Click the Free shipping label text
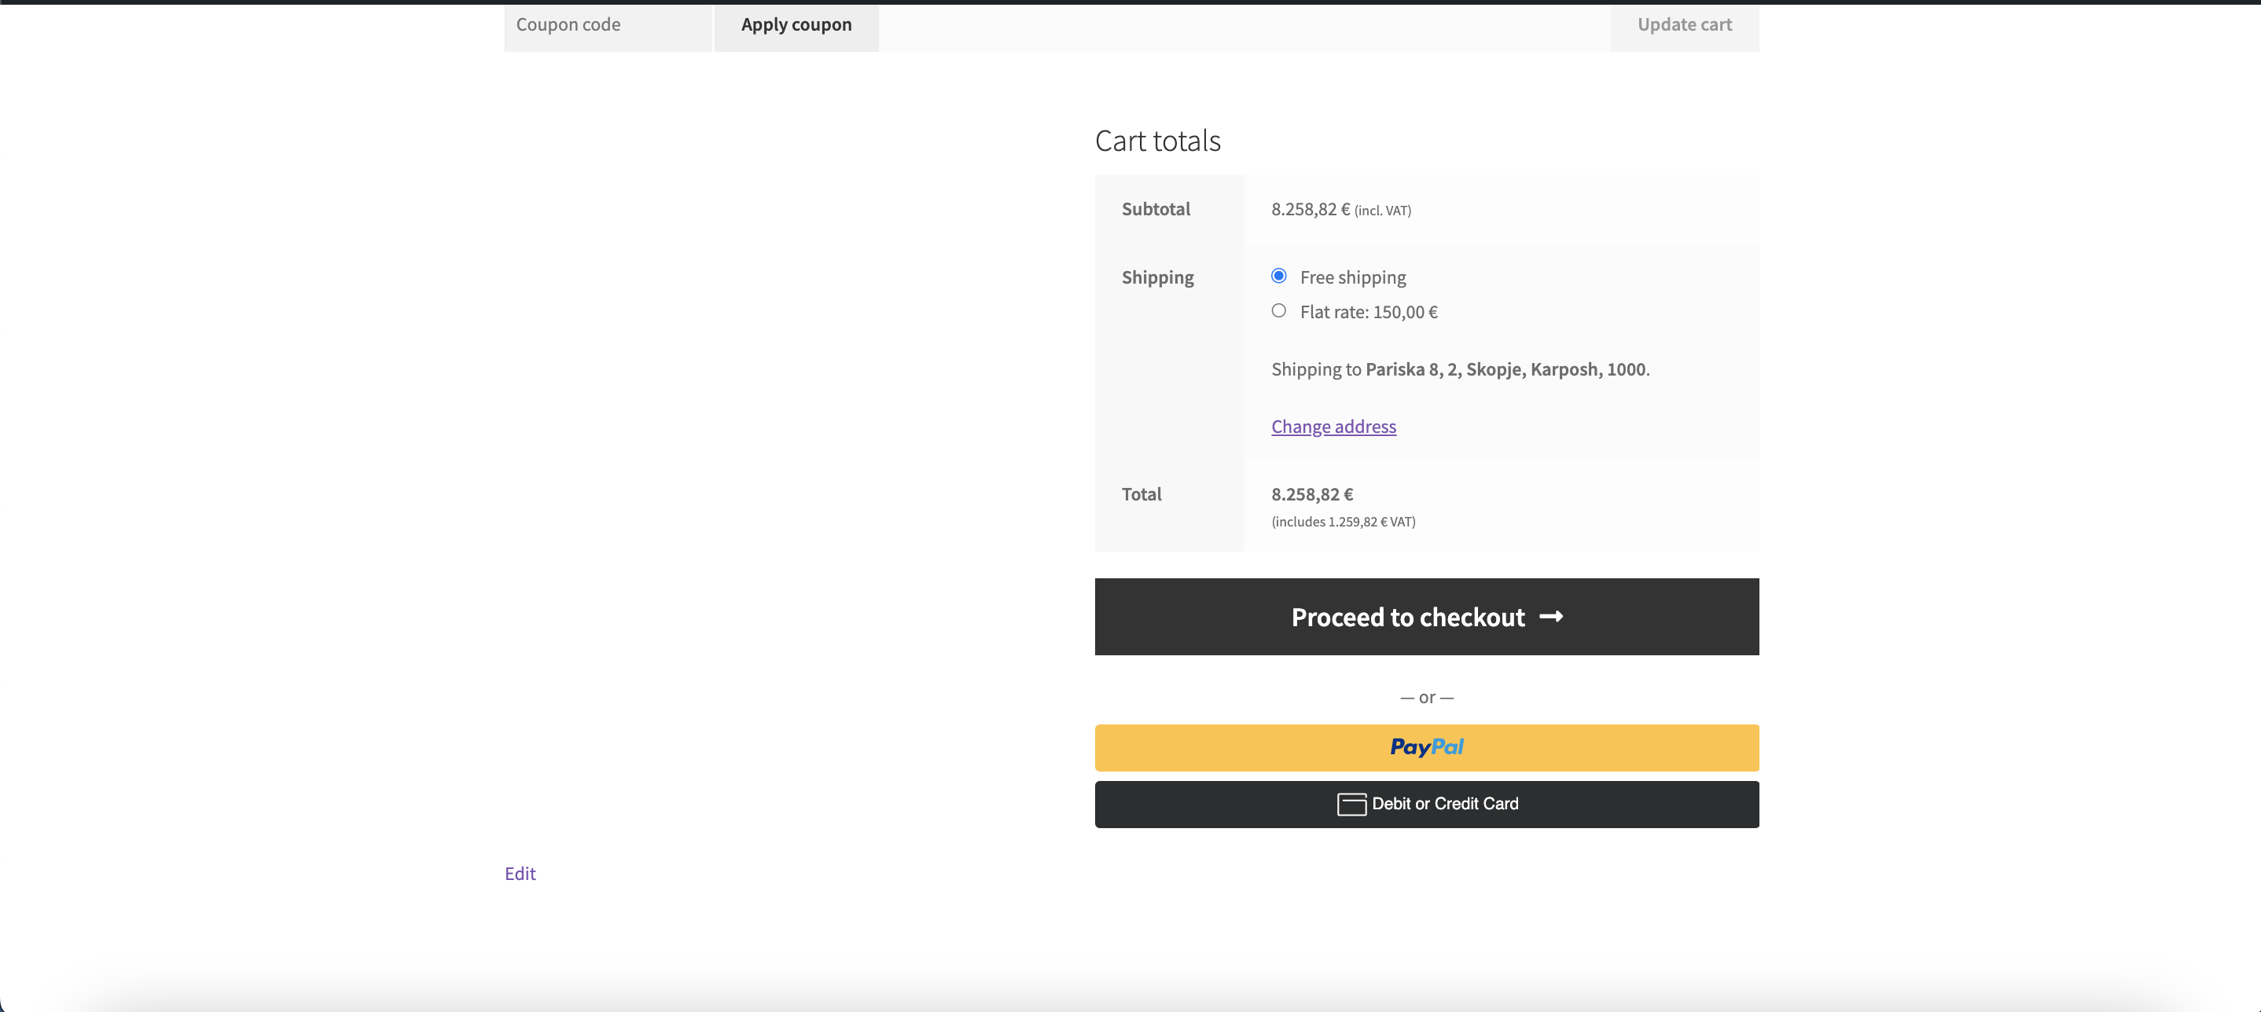 tap(1352, 277)
